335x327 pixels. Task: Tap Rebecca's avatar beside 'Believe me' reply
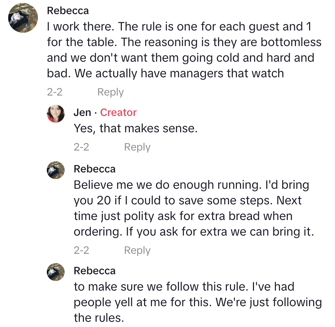[56, 170]
